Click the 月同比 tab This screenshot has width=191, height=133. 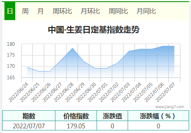tap(146, 11)
